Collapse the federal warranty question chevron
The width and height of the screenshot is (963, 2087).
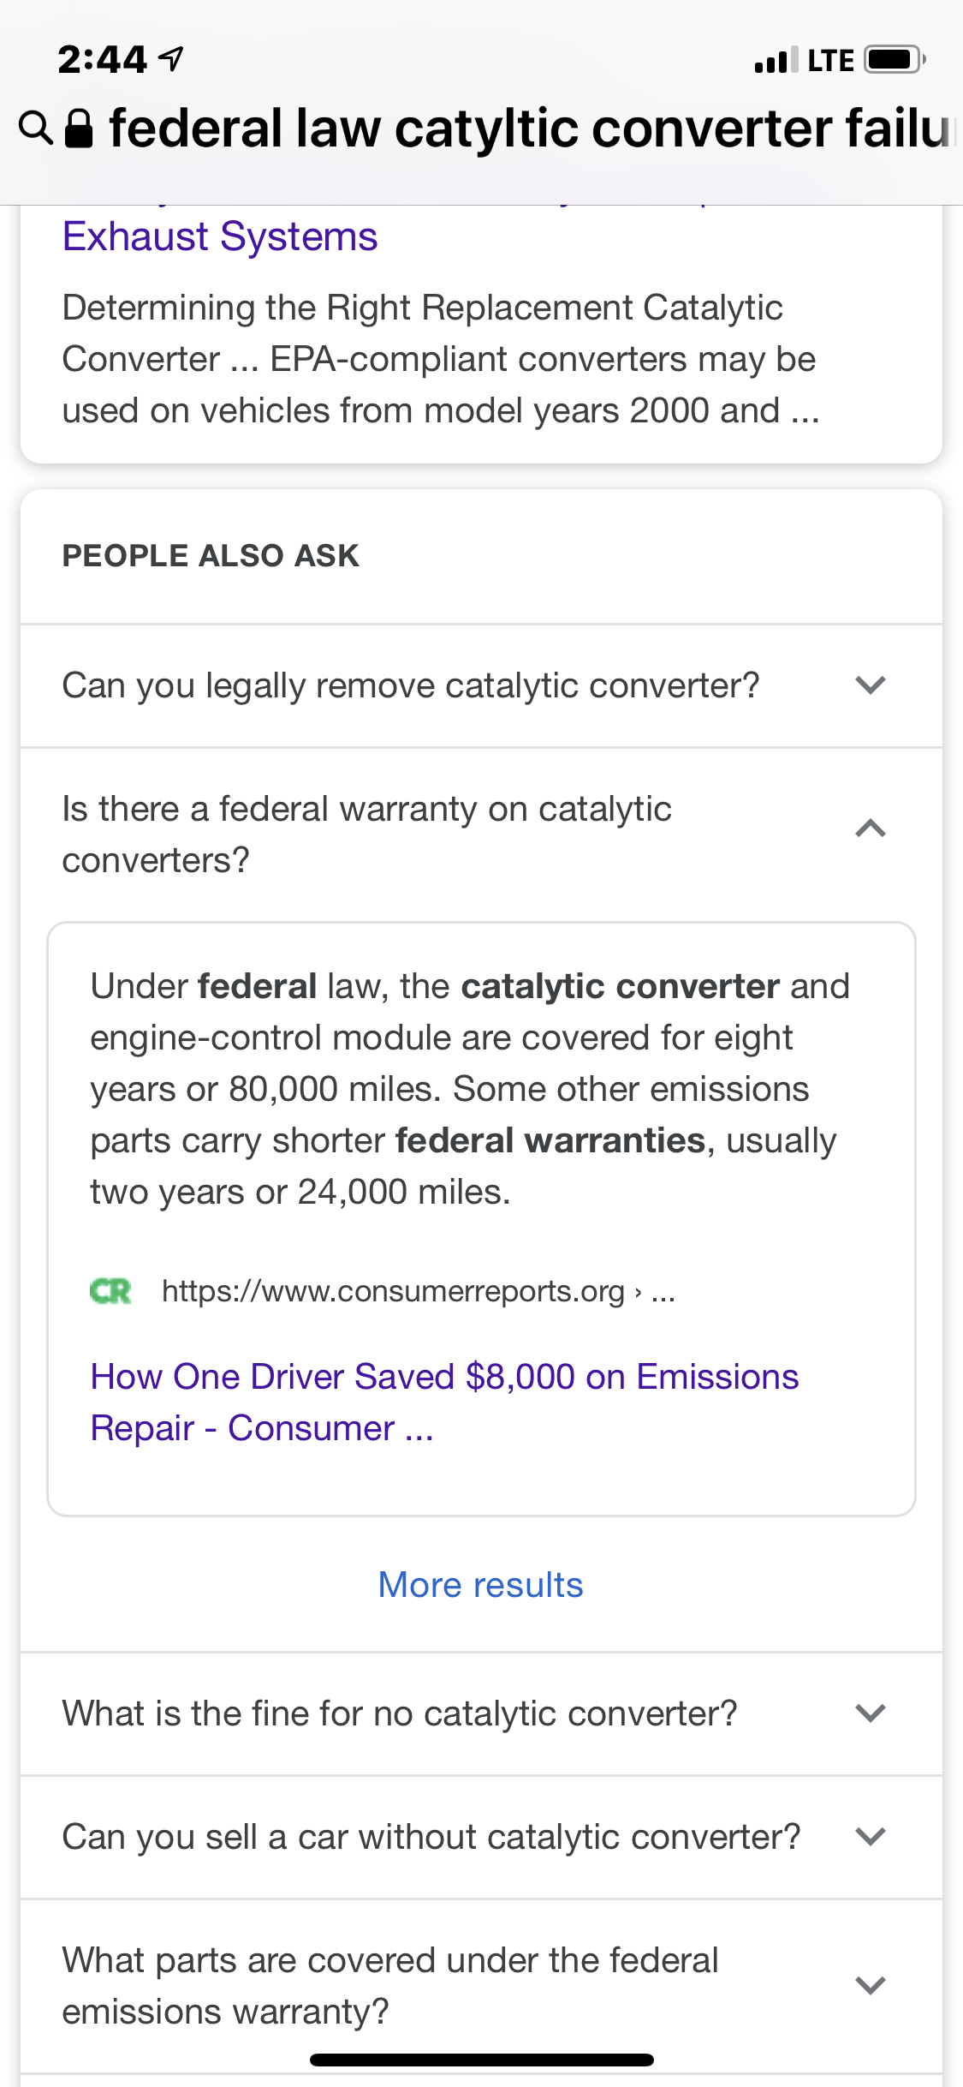pyautogui.click(x=870, y=828)
